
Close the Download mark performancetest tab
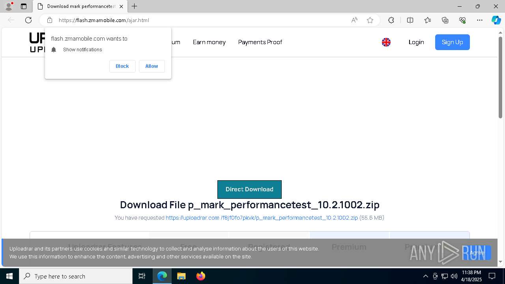(121, 6)
